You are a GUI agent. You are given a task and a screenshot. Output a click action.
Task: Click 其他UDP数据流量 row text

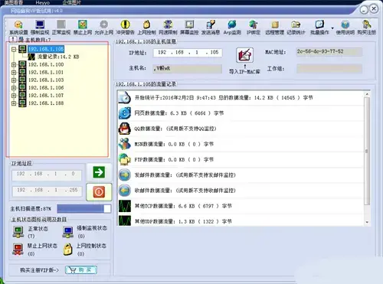click(183, 221)
